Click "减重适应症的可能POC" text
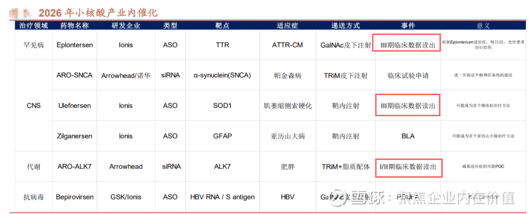Viewport: 530px width, 214px height. click(x=483, y=166)
